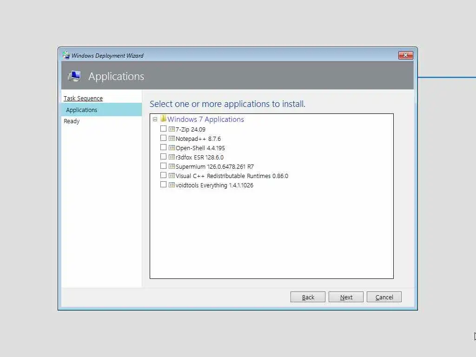Collapse the Windows 7 Applications folder
Image resolution: width=476 pixels, height=357 pixels.
155,119
